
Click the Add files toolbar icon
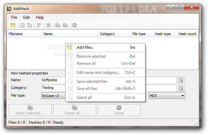pos(13,25)
